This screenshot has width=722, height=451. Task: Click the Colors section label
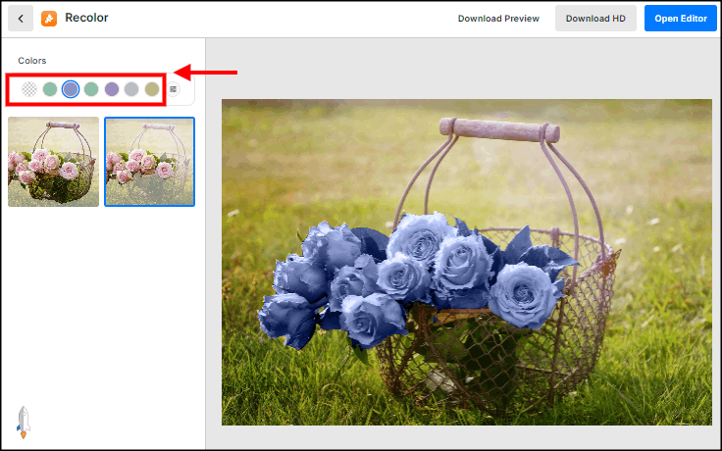click(32, 61)
